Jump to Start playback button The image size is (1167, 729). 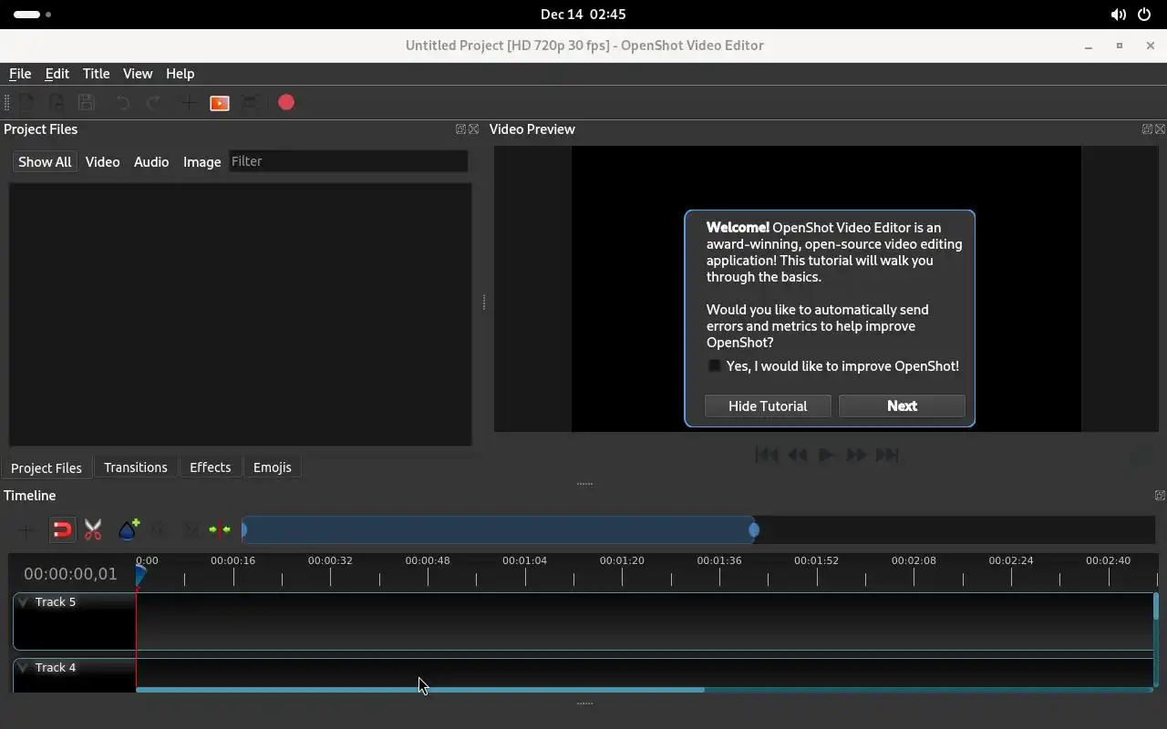click(x=767, y=455)
